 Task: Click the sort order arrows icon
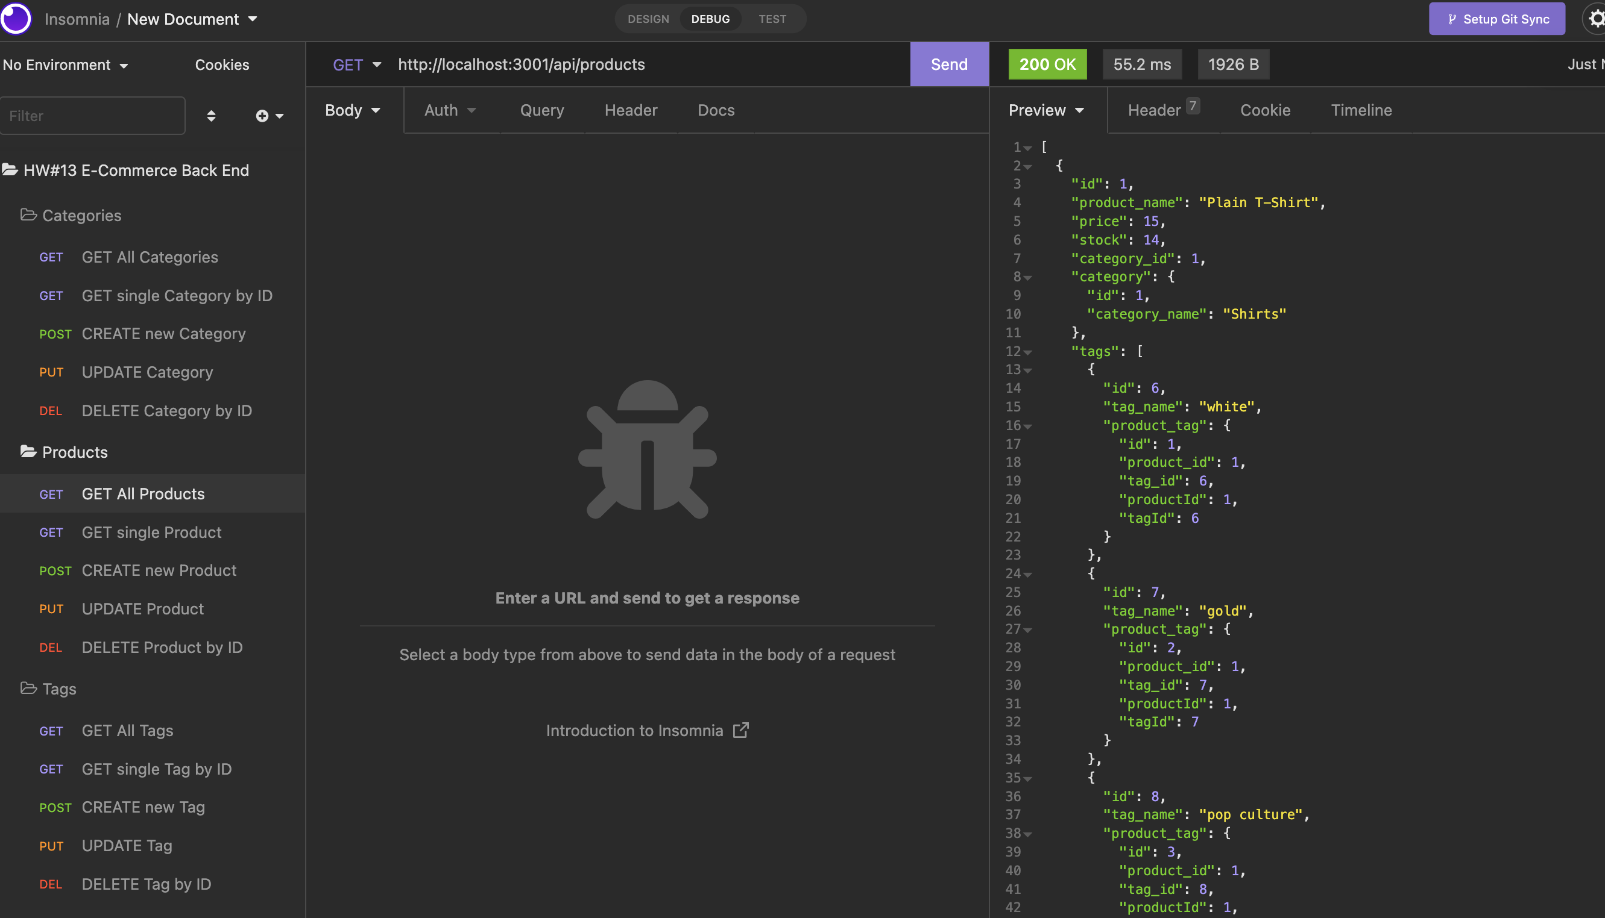click(212, 116)
